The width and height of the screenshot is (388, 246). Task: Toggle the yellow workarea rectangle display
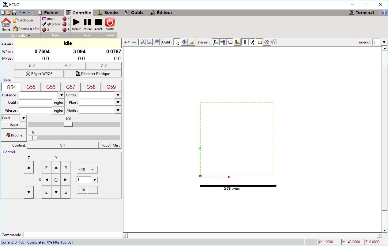tap(260, 42)
